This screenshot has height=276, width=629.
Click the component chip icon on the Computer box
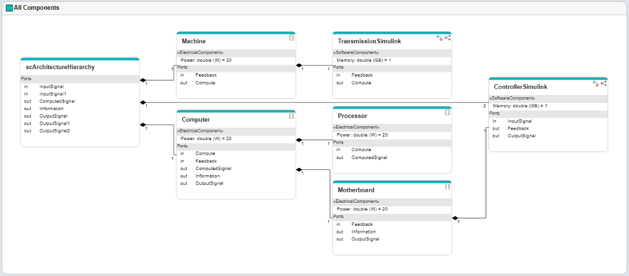[x=292, y=116]
